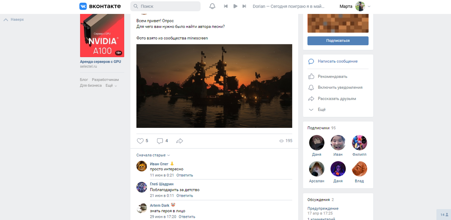Open subscriber Иван's avatar
The height and width of the screenshot is (220, 451).
(338, 143)
